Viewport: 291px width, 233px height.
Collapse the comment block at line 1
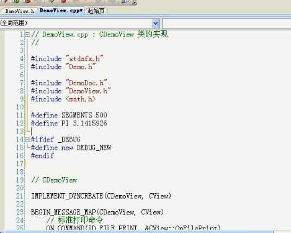point(27,34)
